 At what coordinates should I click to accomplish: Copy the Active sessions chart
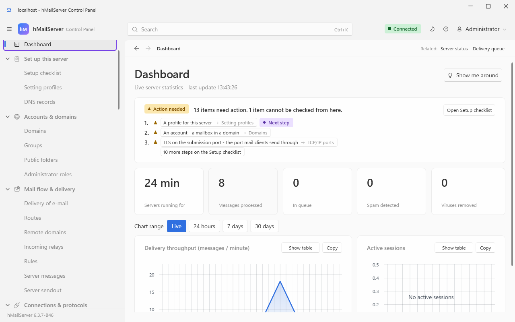pyautogui.click(x=485, y=248)
